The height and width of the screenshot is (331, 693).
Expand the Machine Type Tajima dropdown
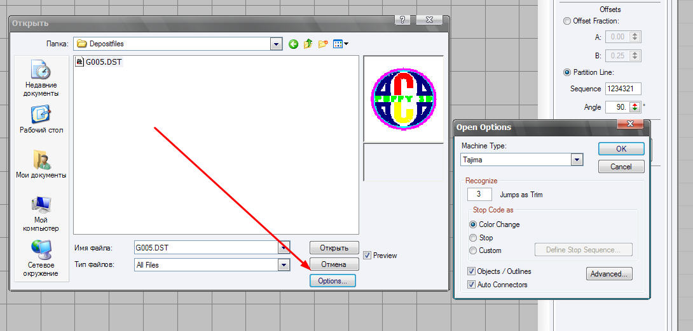click(577, 160)
